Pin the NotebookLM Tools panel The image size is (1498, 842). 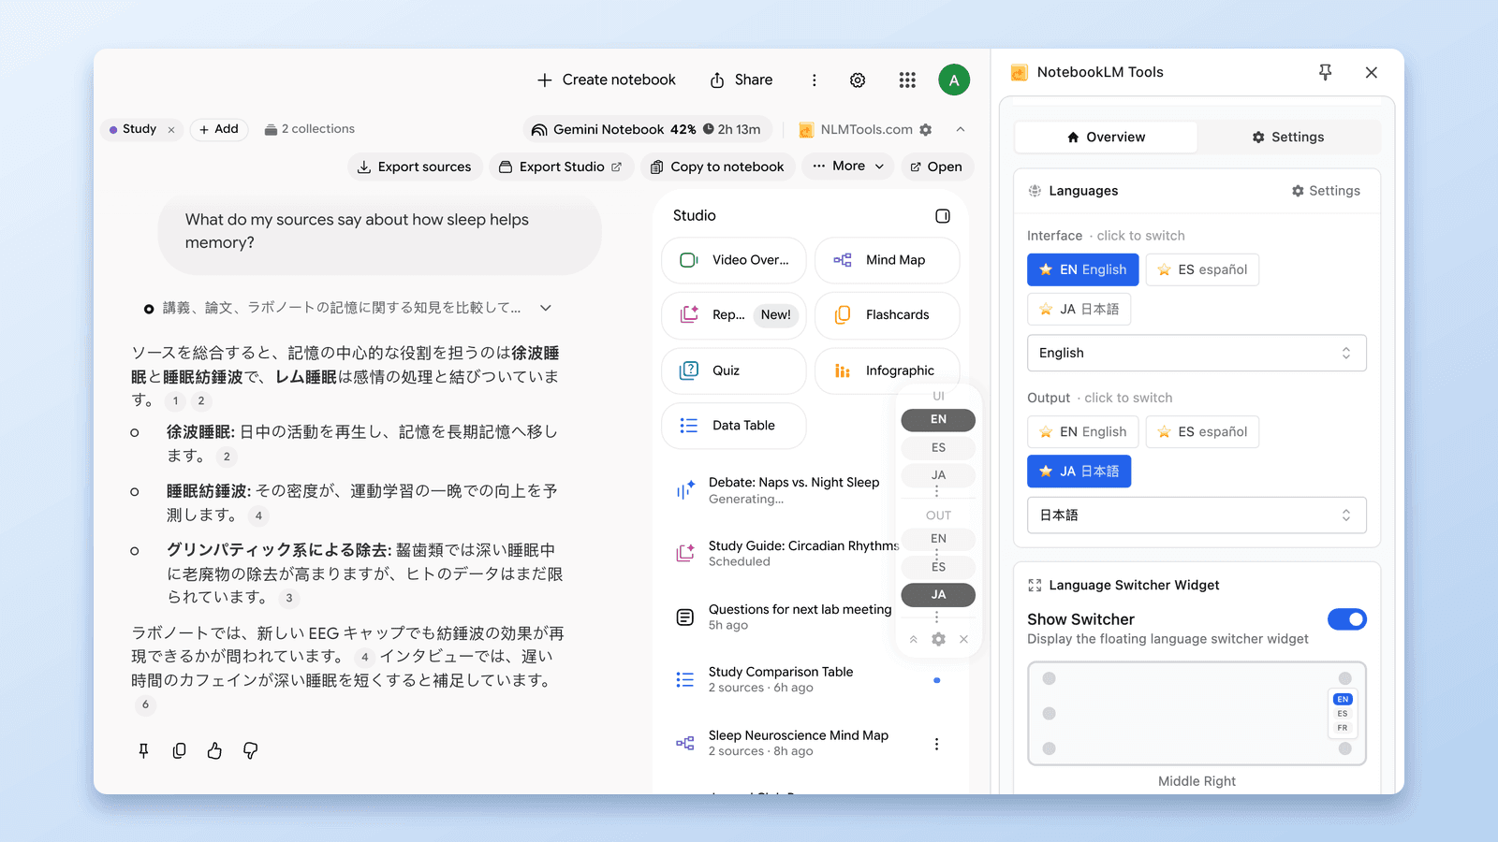coord(1325,72)
